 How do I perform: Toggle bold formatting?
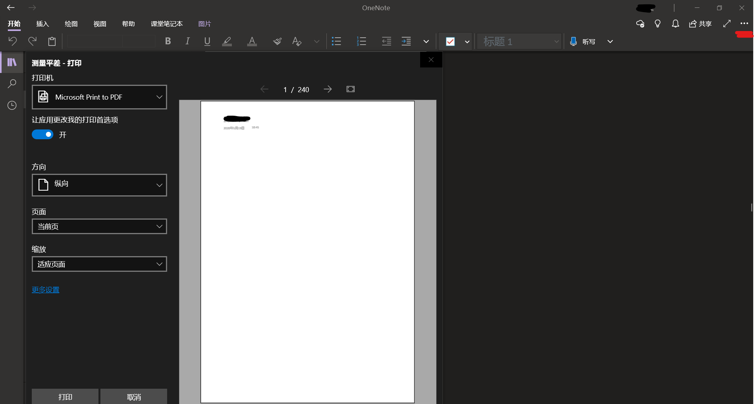(168, 41)
